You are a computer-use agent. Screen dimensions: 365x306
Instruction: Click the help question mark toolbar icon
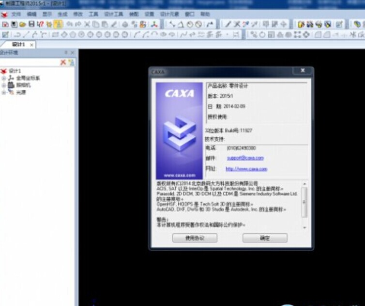point(40,24)
